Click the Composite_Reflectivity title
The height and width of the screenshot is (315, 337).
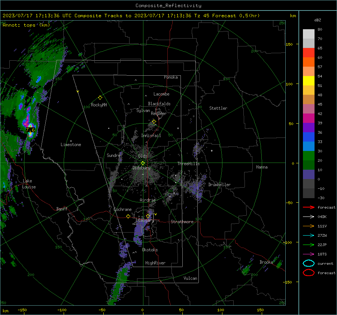168,6
